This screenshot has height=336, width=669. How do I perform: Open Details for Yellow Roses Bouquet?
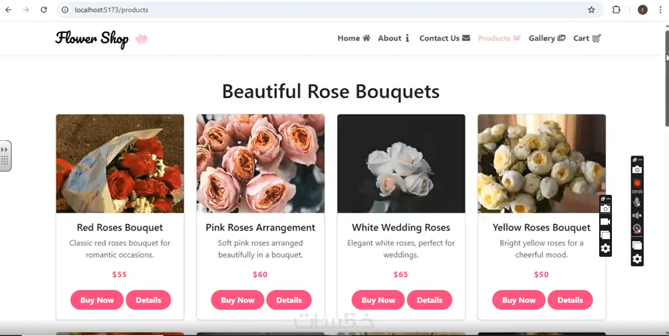570,300
